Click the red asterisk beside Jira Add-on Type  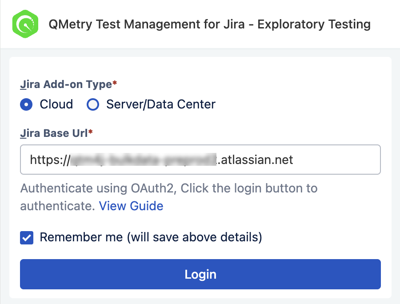pyautogui.click(x=115, y=83)
